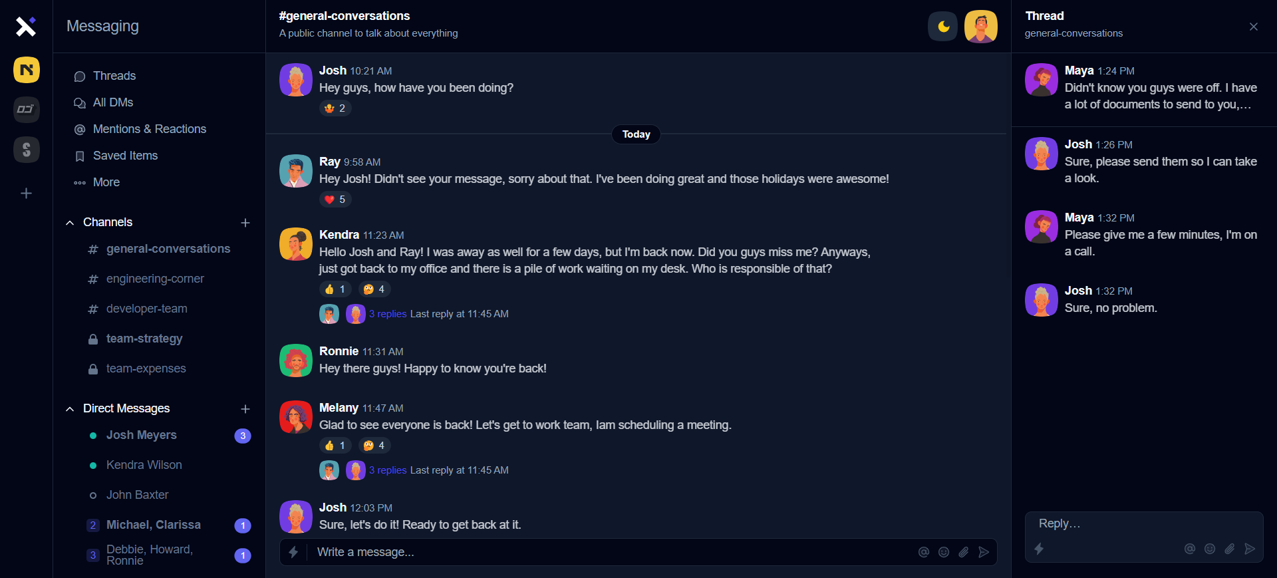Switch to the engineering-corner channel

(x=155, y=279)
